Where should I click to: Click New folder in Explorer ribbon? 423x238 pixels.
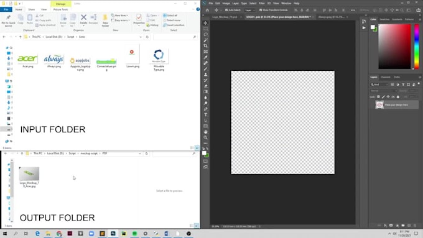point(105,21)
